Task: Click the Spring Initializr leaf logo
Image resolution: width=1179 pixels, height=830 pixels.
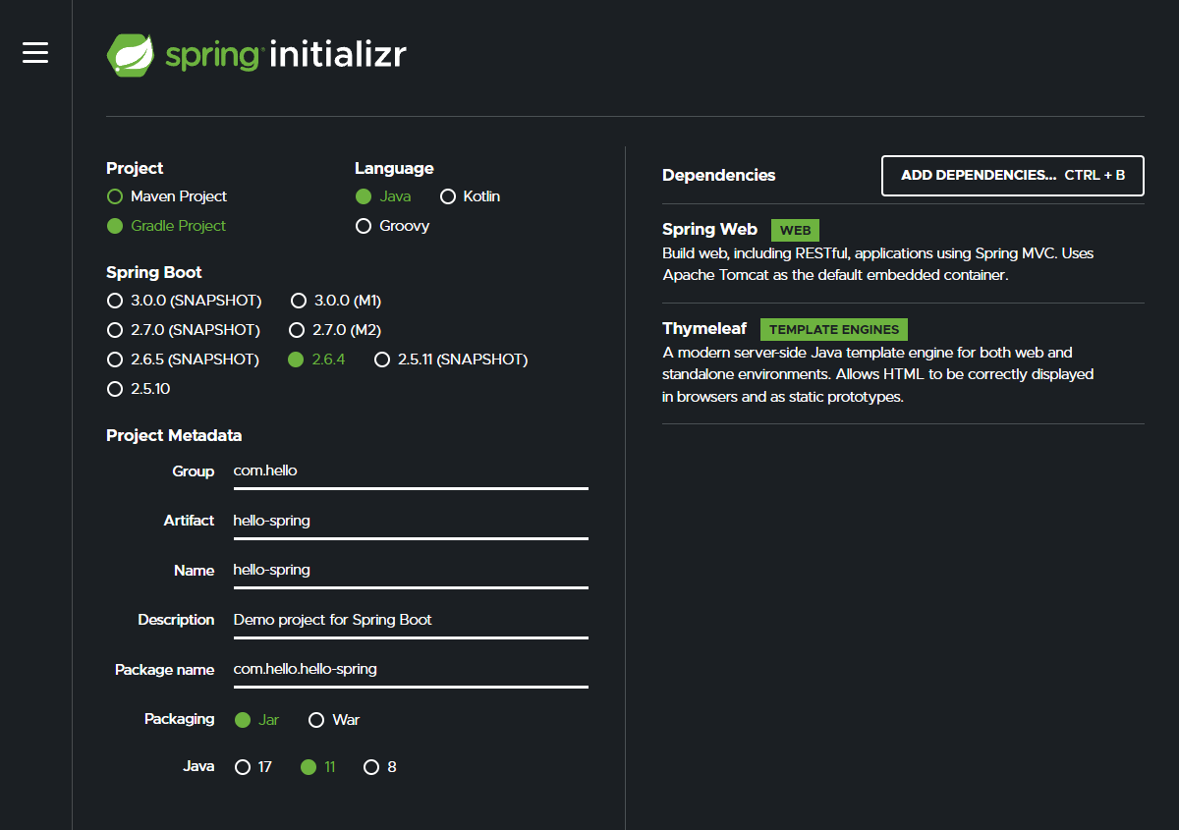Action: pos(131,55)
